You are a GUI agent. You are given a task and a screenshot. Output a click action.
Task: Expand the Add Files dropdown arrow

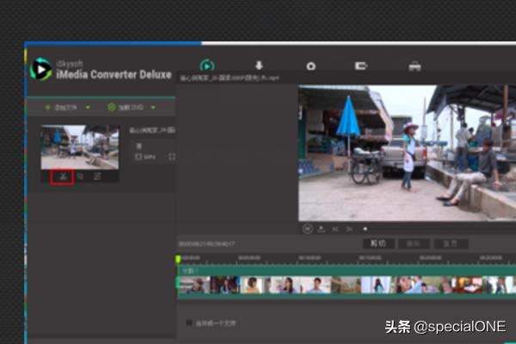pyautogui.click(x=88, y=107)
